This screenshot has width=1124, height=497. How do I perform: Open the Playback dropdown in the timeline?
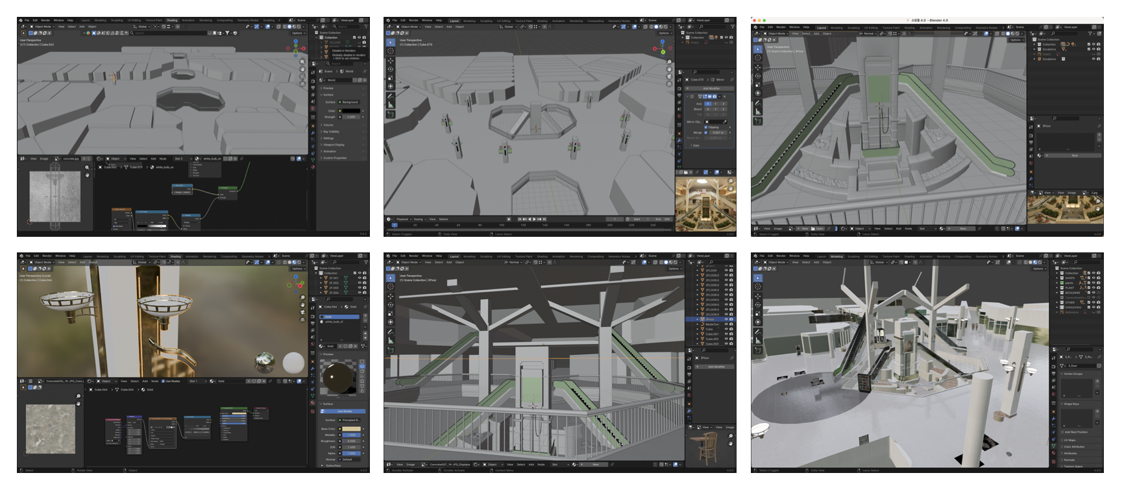pos(404,219)
